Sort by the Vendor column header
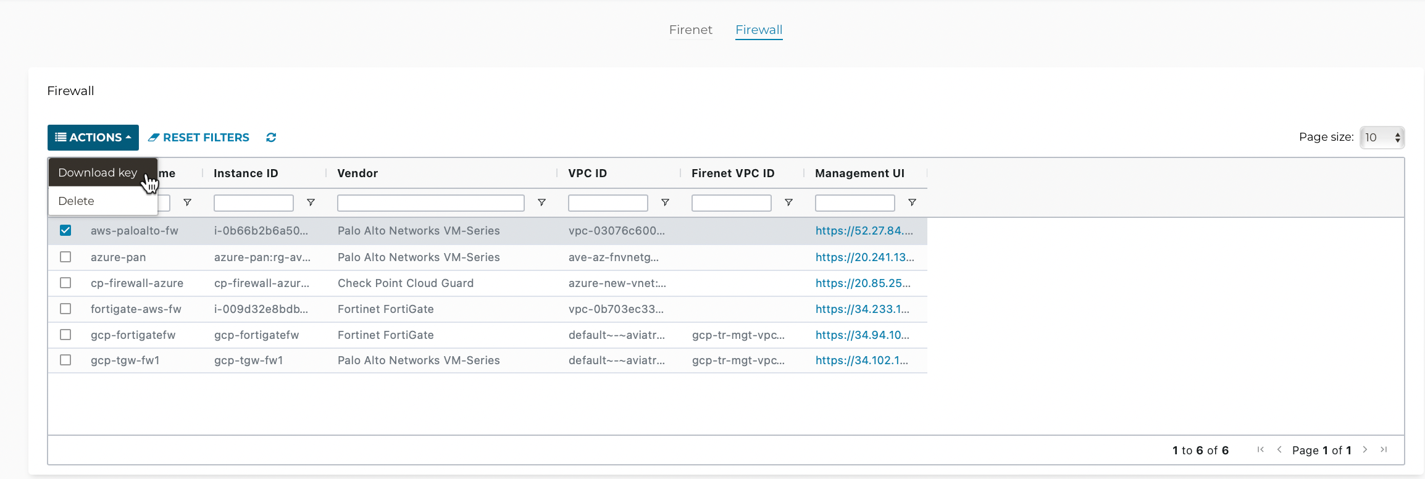This screenshot has width=1425, height=479. pyautogui.click(x=357, y=173)
